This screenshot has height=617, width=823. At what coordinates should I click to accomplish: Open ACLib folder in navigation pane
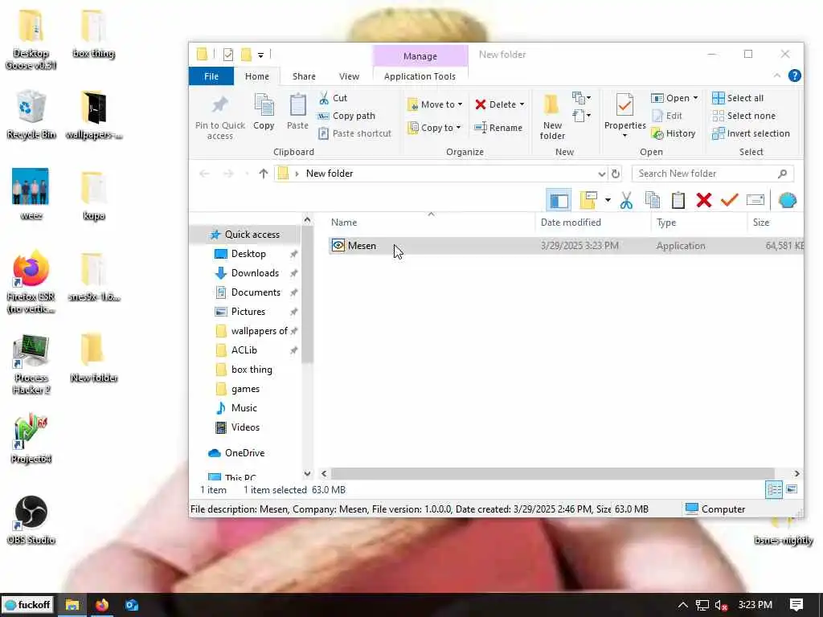[244, 350]
